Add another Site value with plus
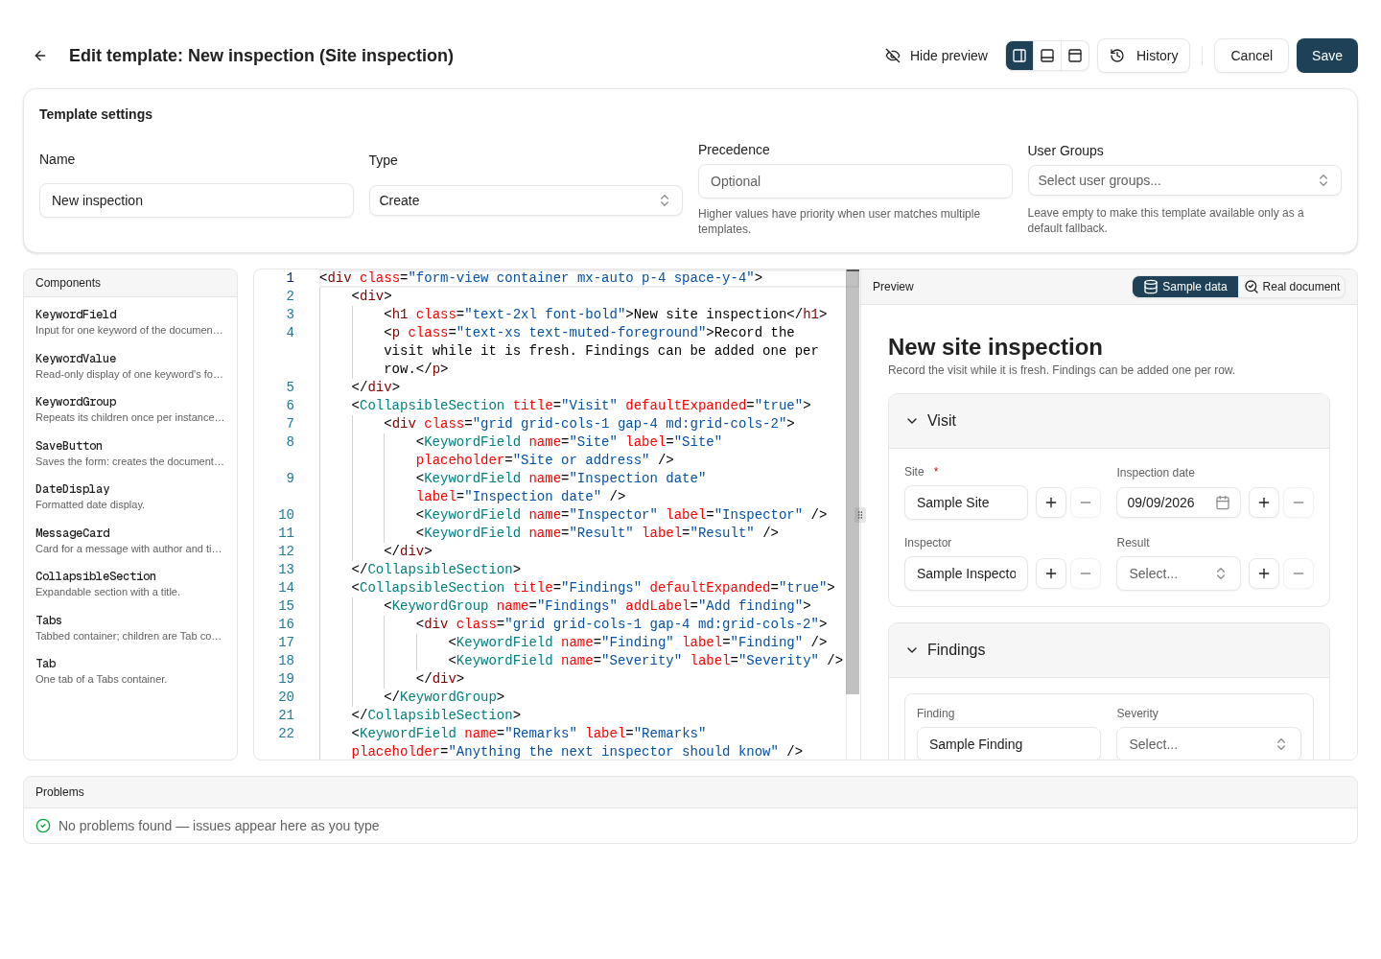Image resolution: width=1381 pixels, height=959 pixels. pyautogui.click(x=1051, y=503)
